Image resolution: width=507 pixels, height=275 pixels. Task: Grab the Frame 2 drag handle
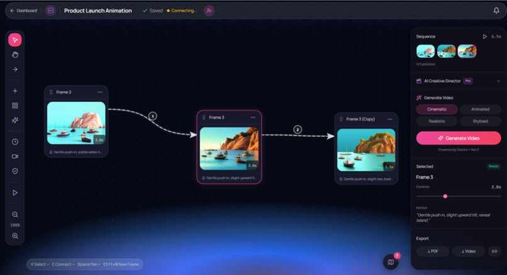(51, 92)
